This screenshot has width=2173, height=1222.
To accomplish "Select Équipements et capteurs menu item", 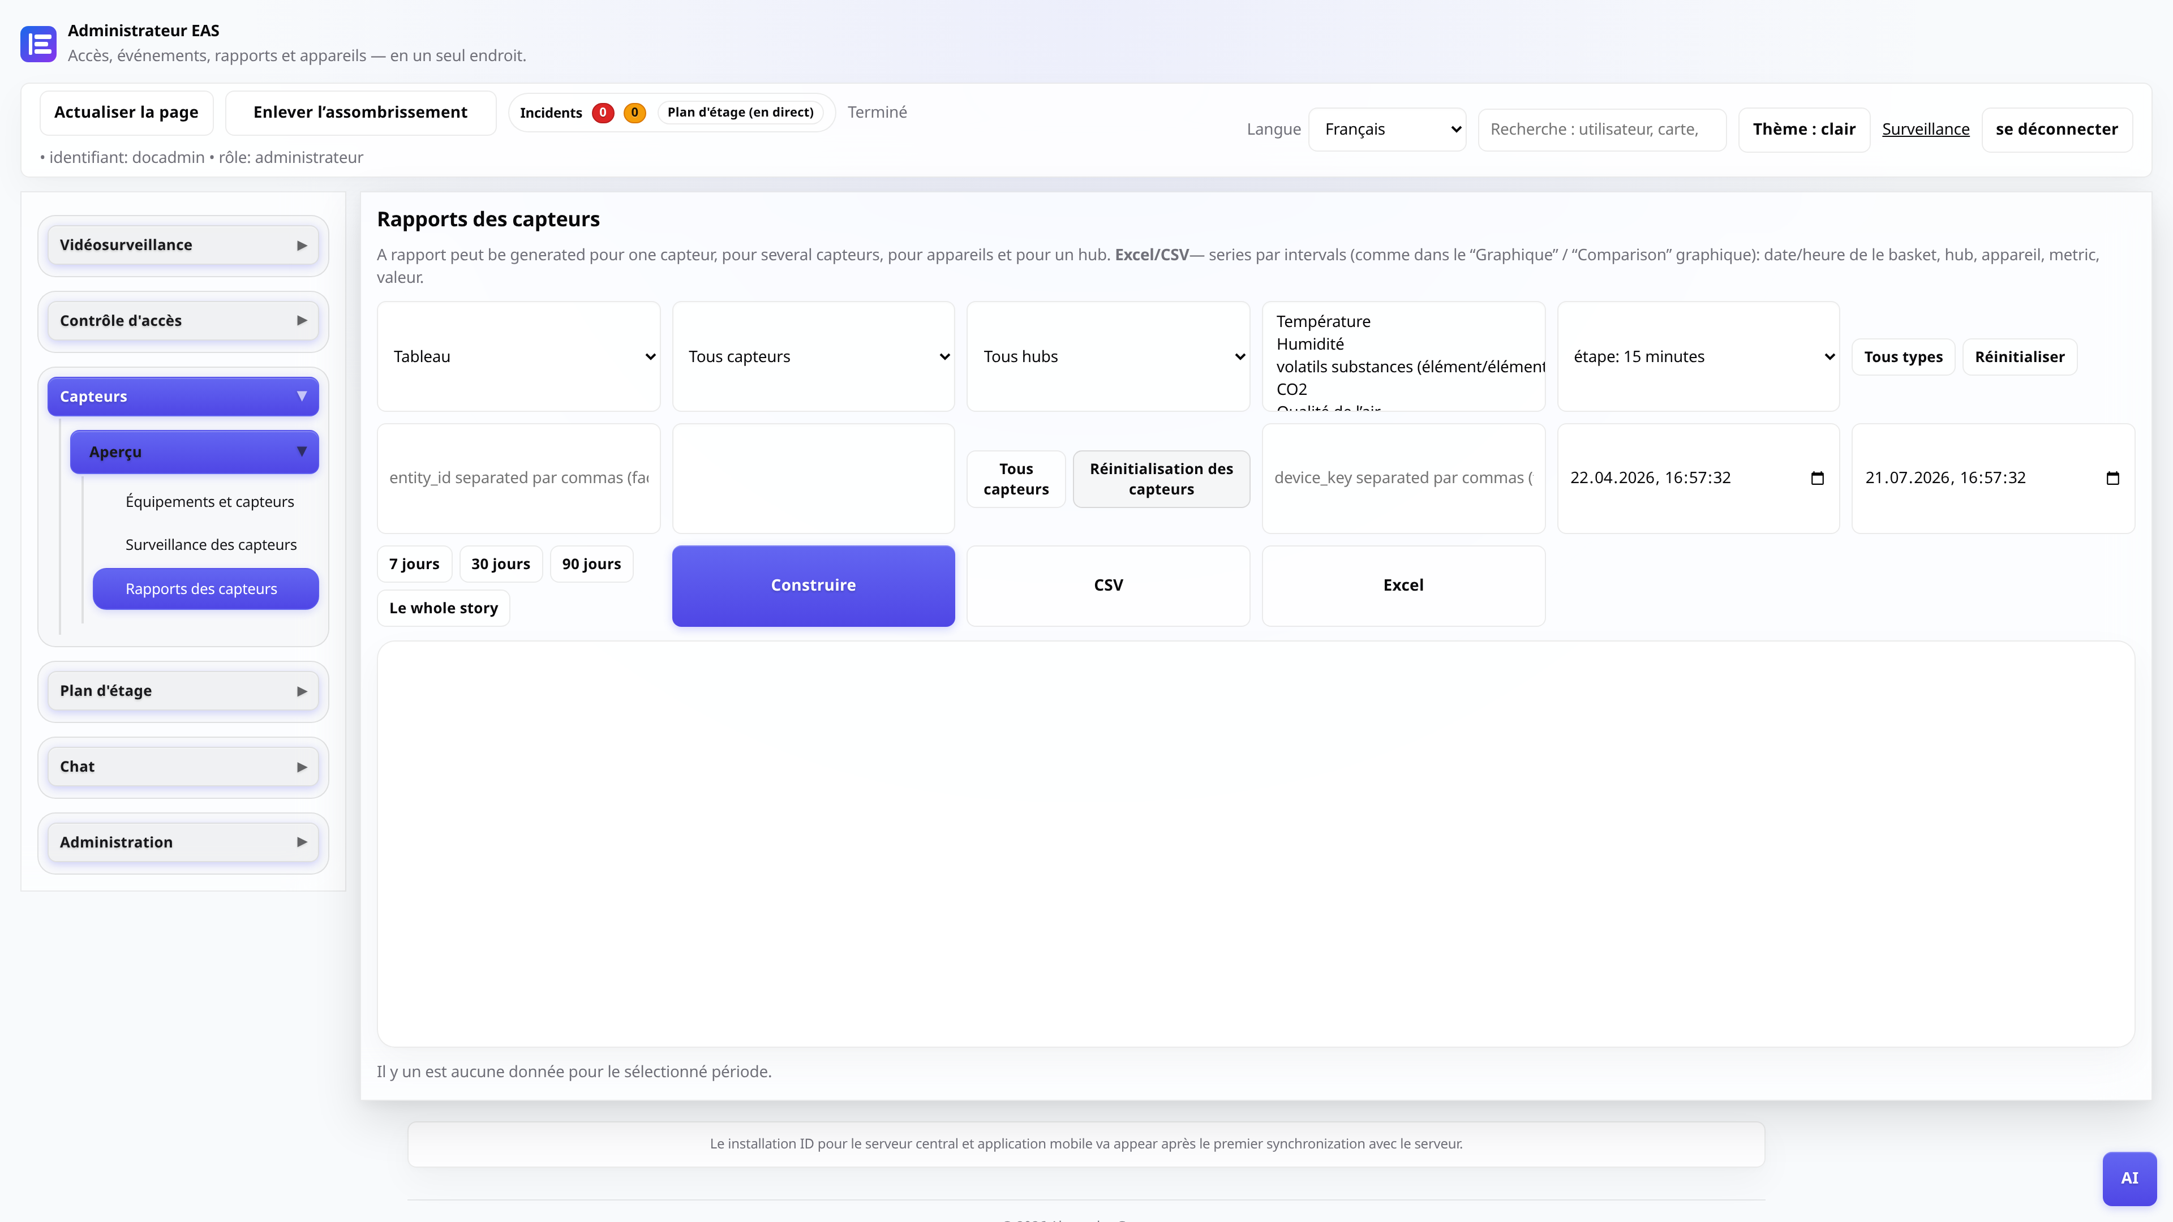I will 209,502.
